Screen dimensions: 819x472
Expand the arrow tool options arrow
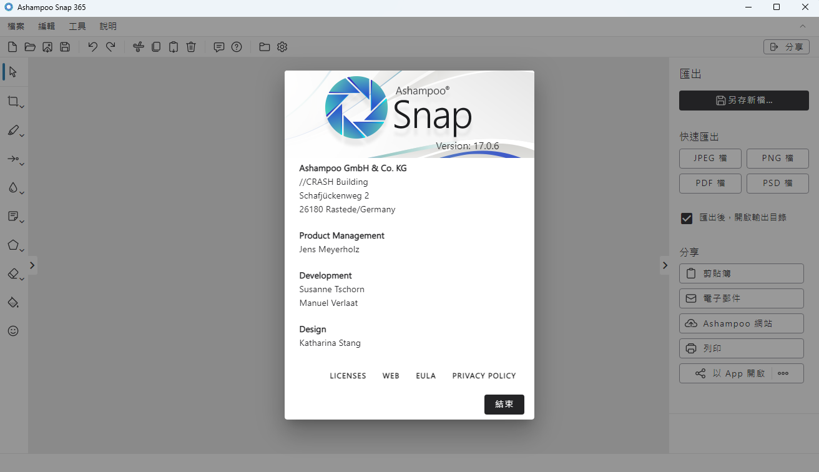[x=22, y=164]
